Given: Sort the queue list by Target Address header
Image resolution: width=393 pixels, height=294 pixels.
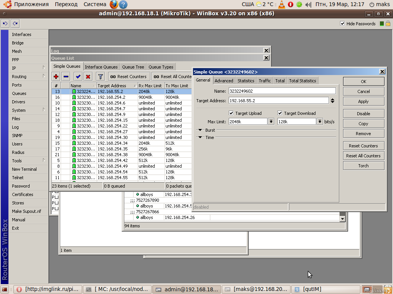Looking at the screenshot, I should [x=117, y=86].
